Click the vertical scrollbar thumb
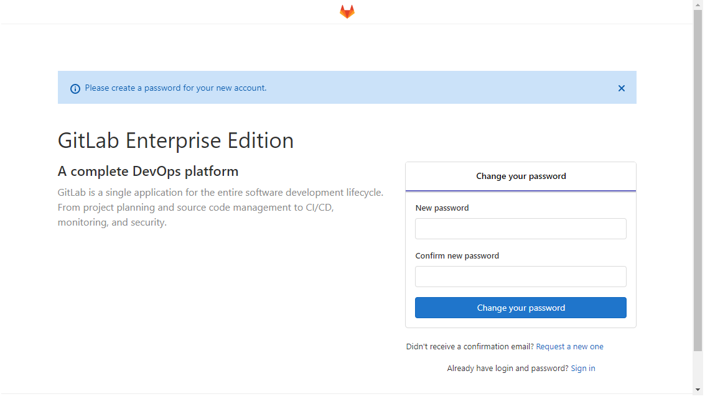Image resolution: width=705 pixels, height=399 pixels. (698, 180)
